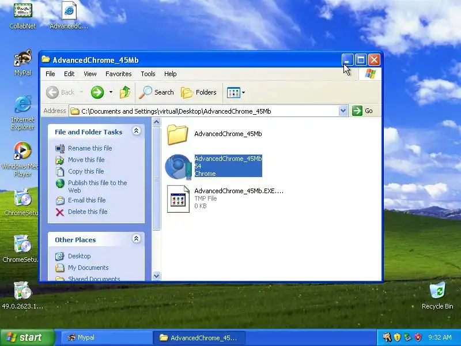Open the View menu
The height and width of the screenshot is (346, 461).
point(90,74)
